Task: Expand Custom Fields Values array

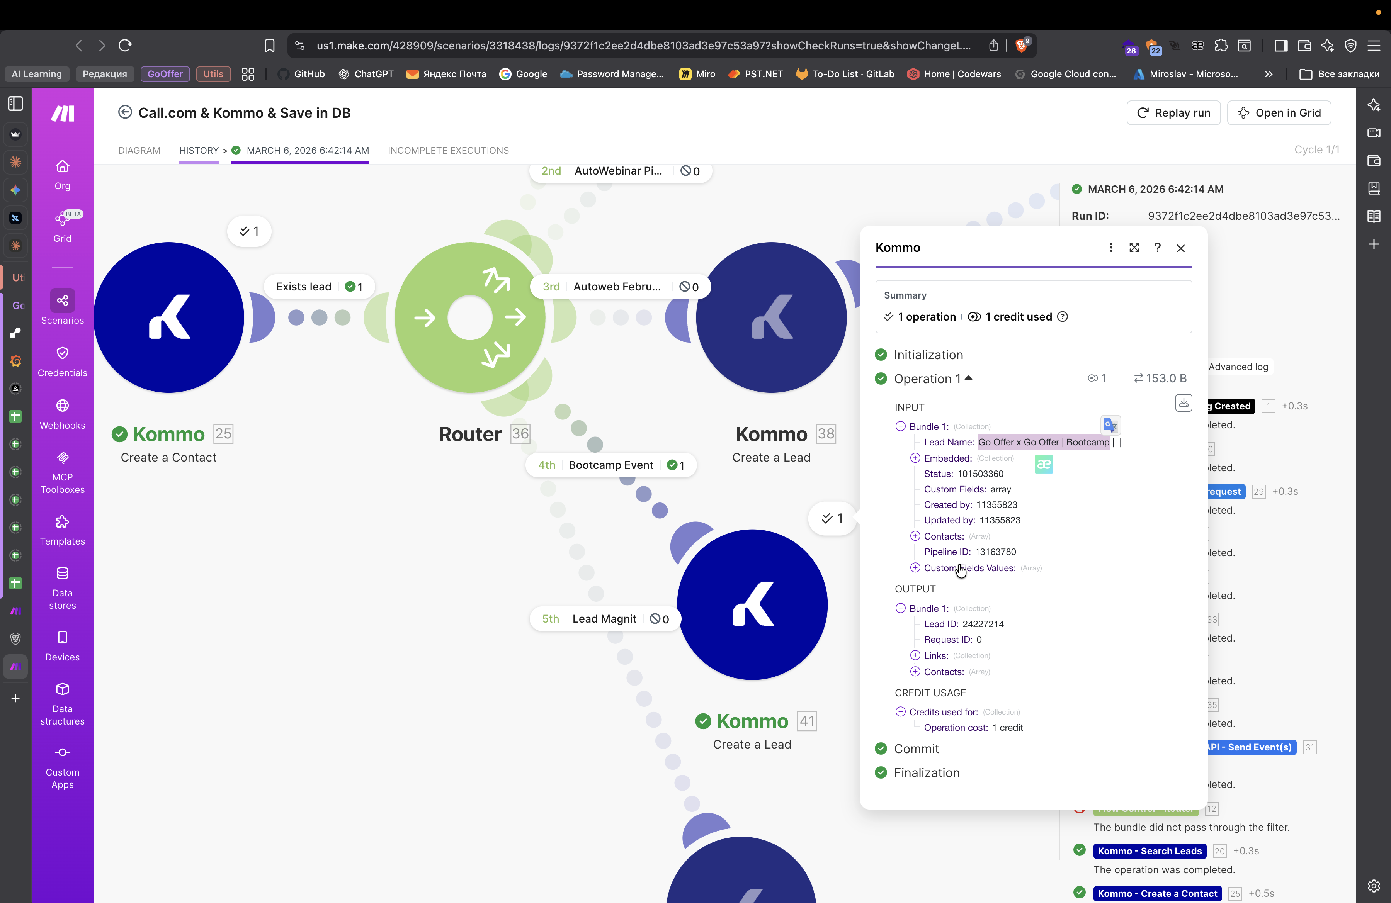Action: click(915, 568)
